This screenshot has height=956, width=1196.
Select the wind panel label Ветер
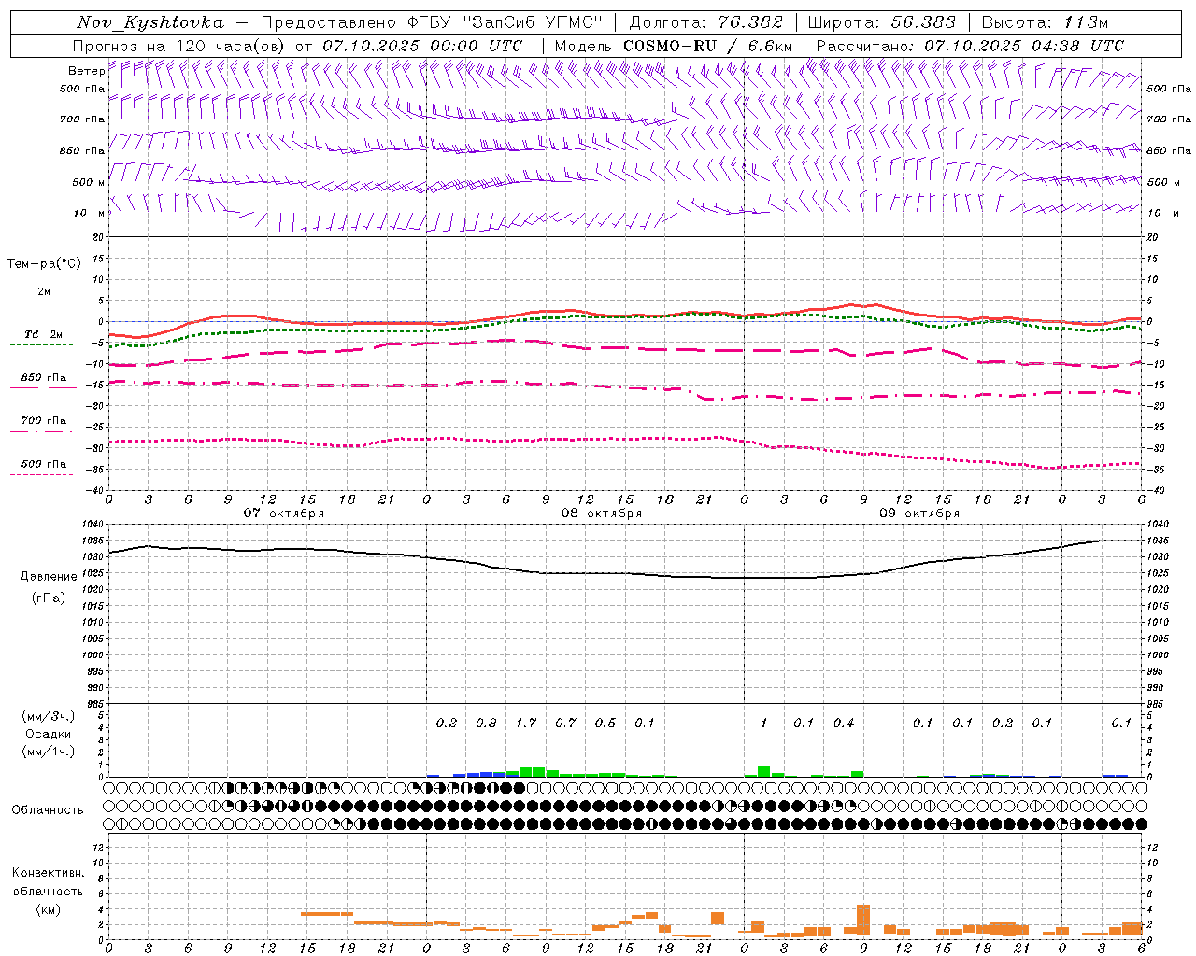(86, 71)
